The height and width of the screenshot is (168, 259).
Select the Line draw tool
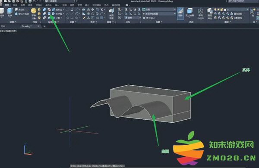(x=72, y=14)
